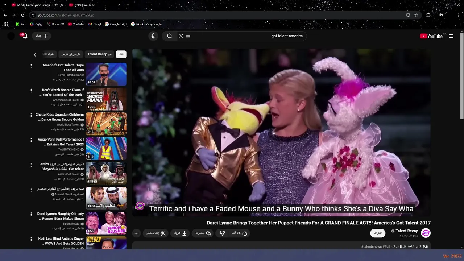
Task: Go back in browser history
Action: (5, 15)
